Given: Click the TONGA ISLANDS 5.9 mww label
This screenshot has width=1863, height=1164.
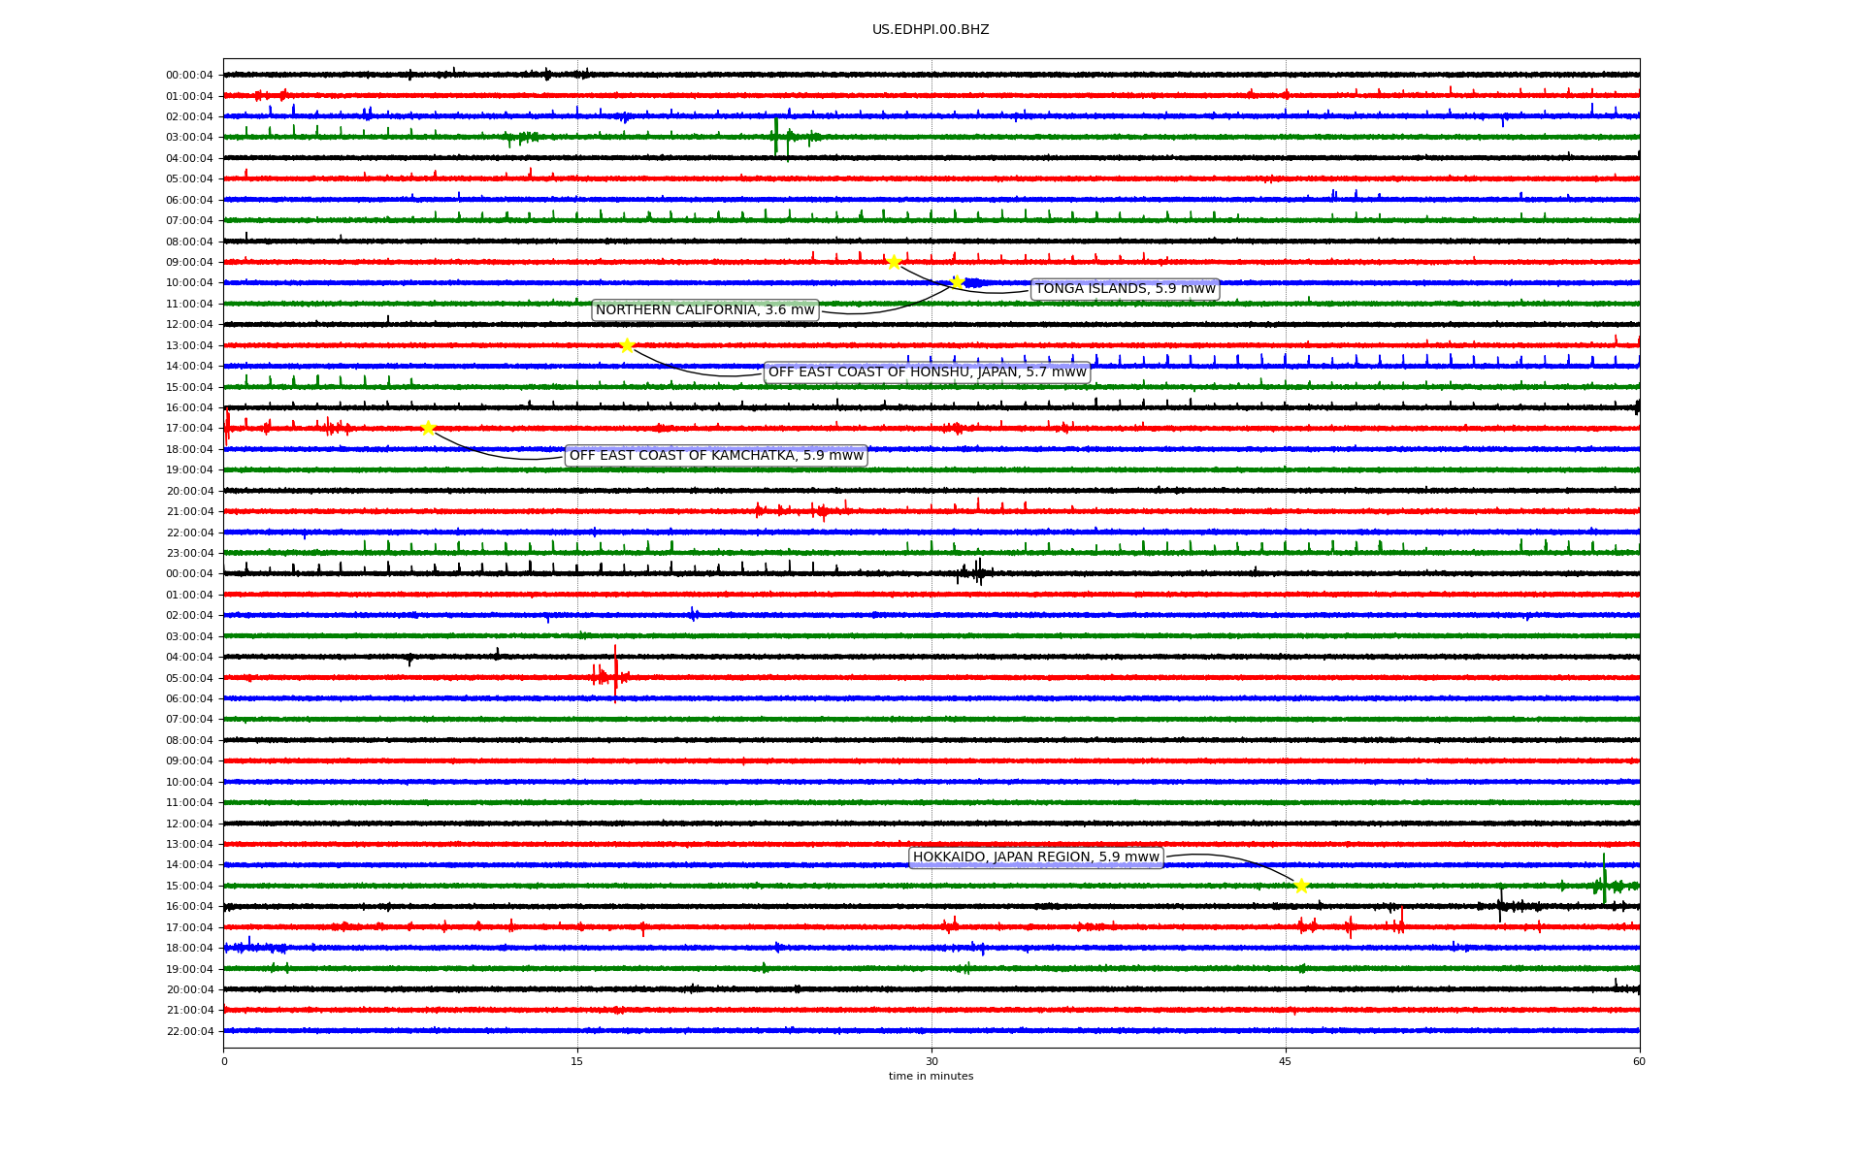Looking at the screenshot, I should click(x=1125, y=289).
